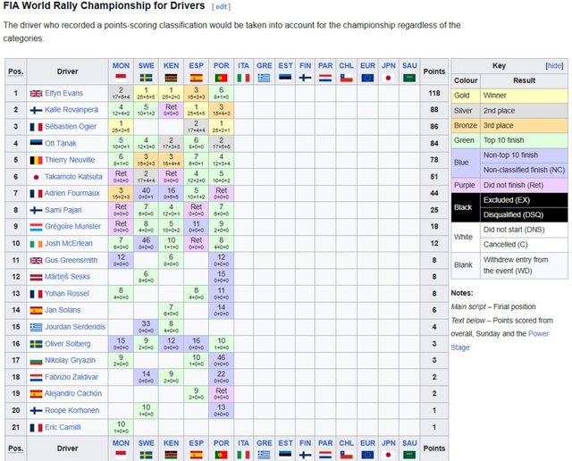This screenshot has width=572, height=461.
Task: Open the POR rally header link
Action: click(x=221, y=65)
